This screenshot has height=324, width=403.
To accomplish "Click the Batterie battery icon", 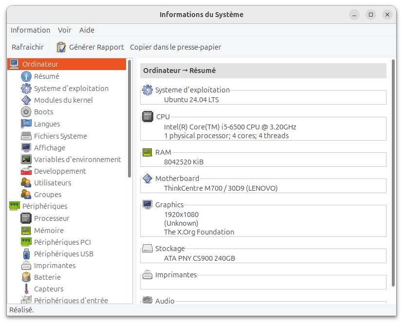I will (x=26, y=277).
